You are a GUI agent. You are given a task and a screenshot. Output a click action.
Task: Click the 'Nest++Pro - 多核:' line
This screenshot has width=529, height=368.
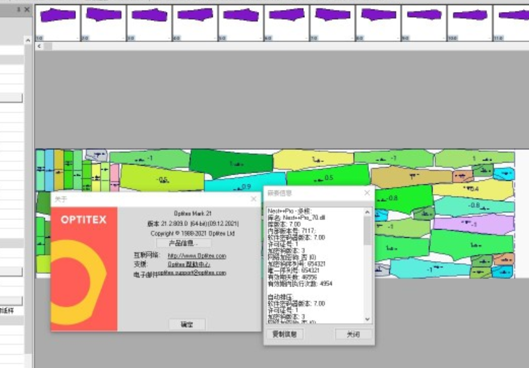coord(289,211)
